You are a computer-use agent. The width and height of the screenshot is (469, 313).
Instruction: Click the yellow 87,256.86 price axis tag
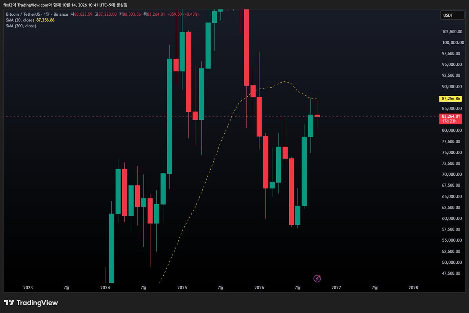[451, 99]
